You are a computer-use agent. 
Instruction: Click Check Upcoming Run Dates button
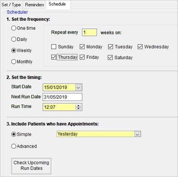point(31,166)
